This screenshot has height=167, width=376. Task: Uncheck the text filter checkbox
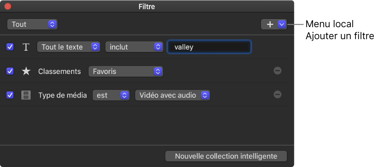point(10,47)
